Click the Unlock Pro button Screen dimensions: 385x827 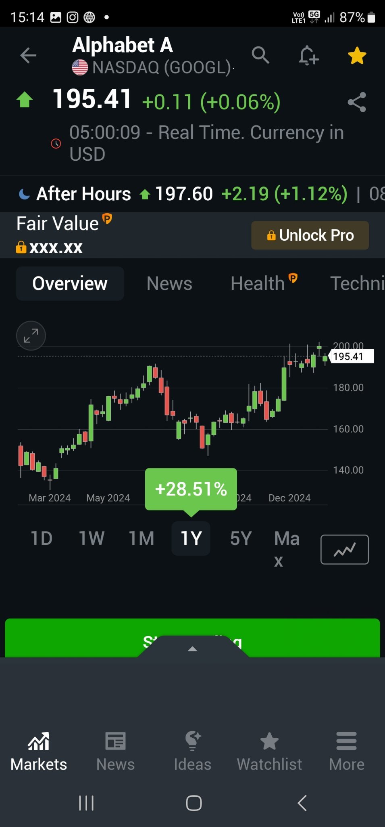tap(310, 235)
